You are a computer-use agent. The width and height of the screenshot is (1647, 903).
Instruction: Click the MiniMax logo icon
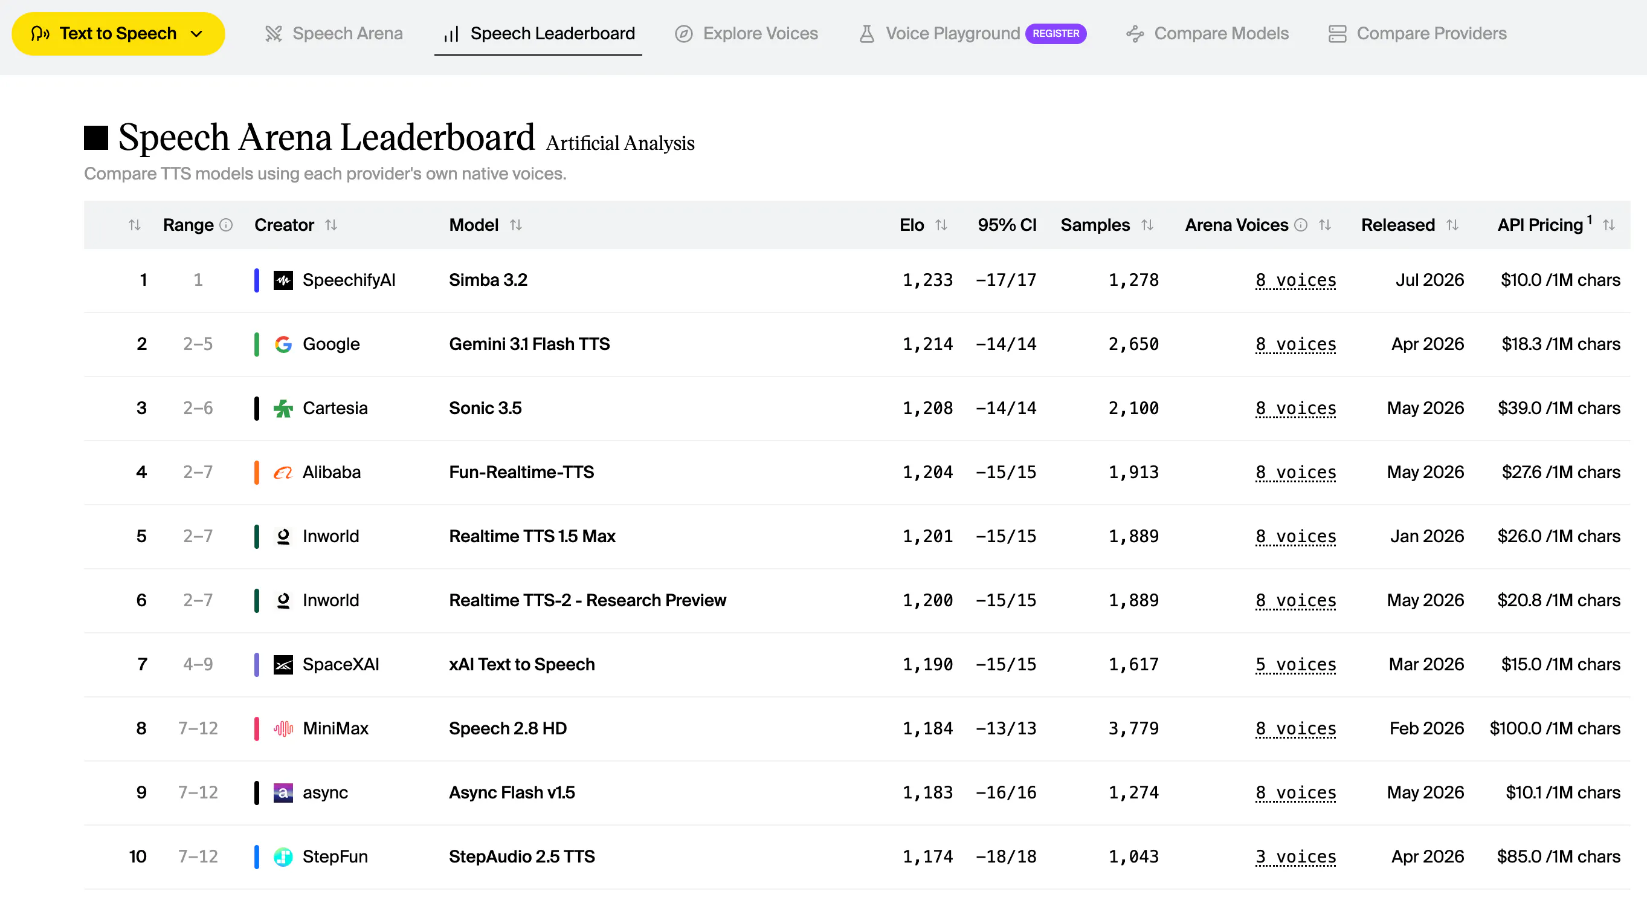[x=283, y=728]
